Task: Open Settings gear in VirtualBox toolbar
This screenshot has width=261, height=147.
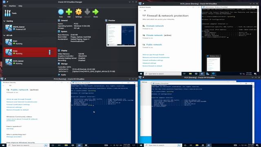Action: pos(79,12)
